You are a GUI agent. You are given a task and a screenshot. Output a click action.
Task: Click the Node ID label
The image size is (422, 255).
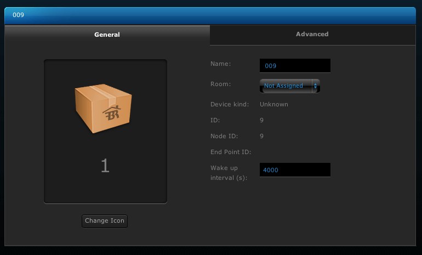(x=224, y=136)
